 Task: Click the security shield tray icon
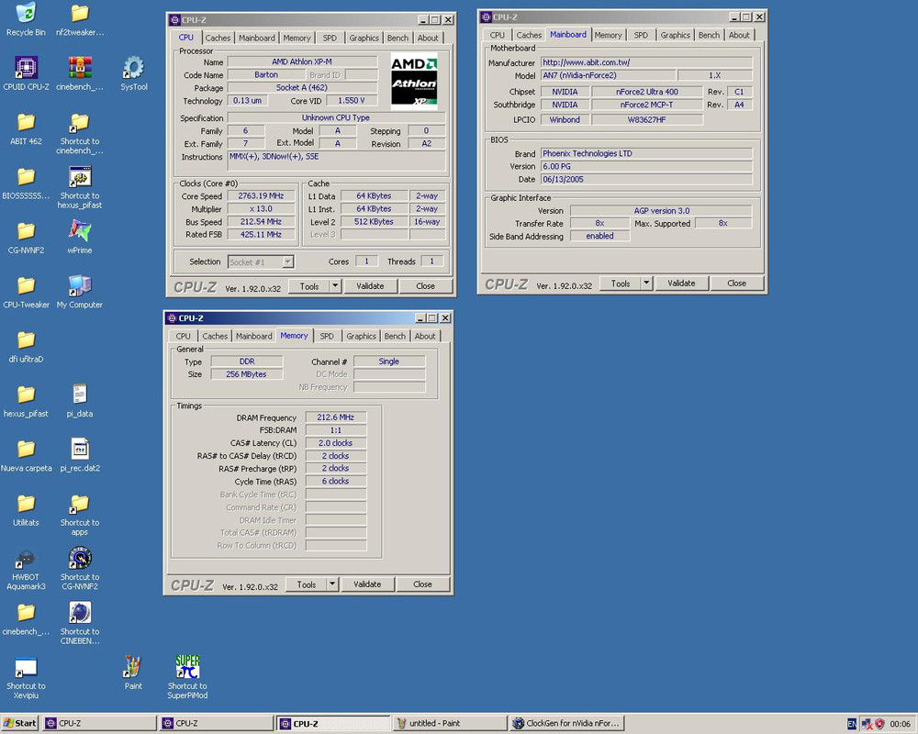pyautogui.click(x=879, y=724)
